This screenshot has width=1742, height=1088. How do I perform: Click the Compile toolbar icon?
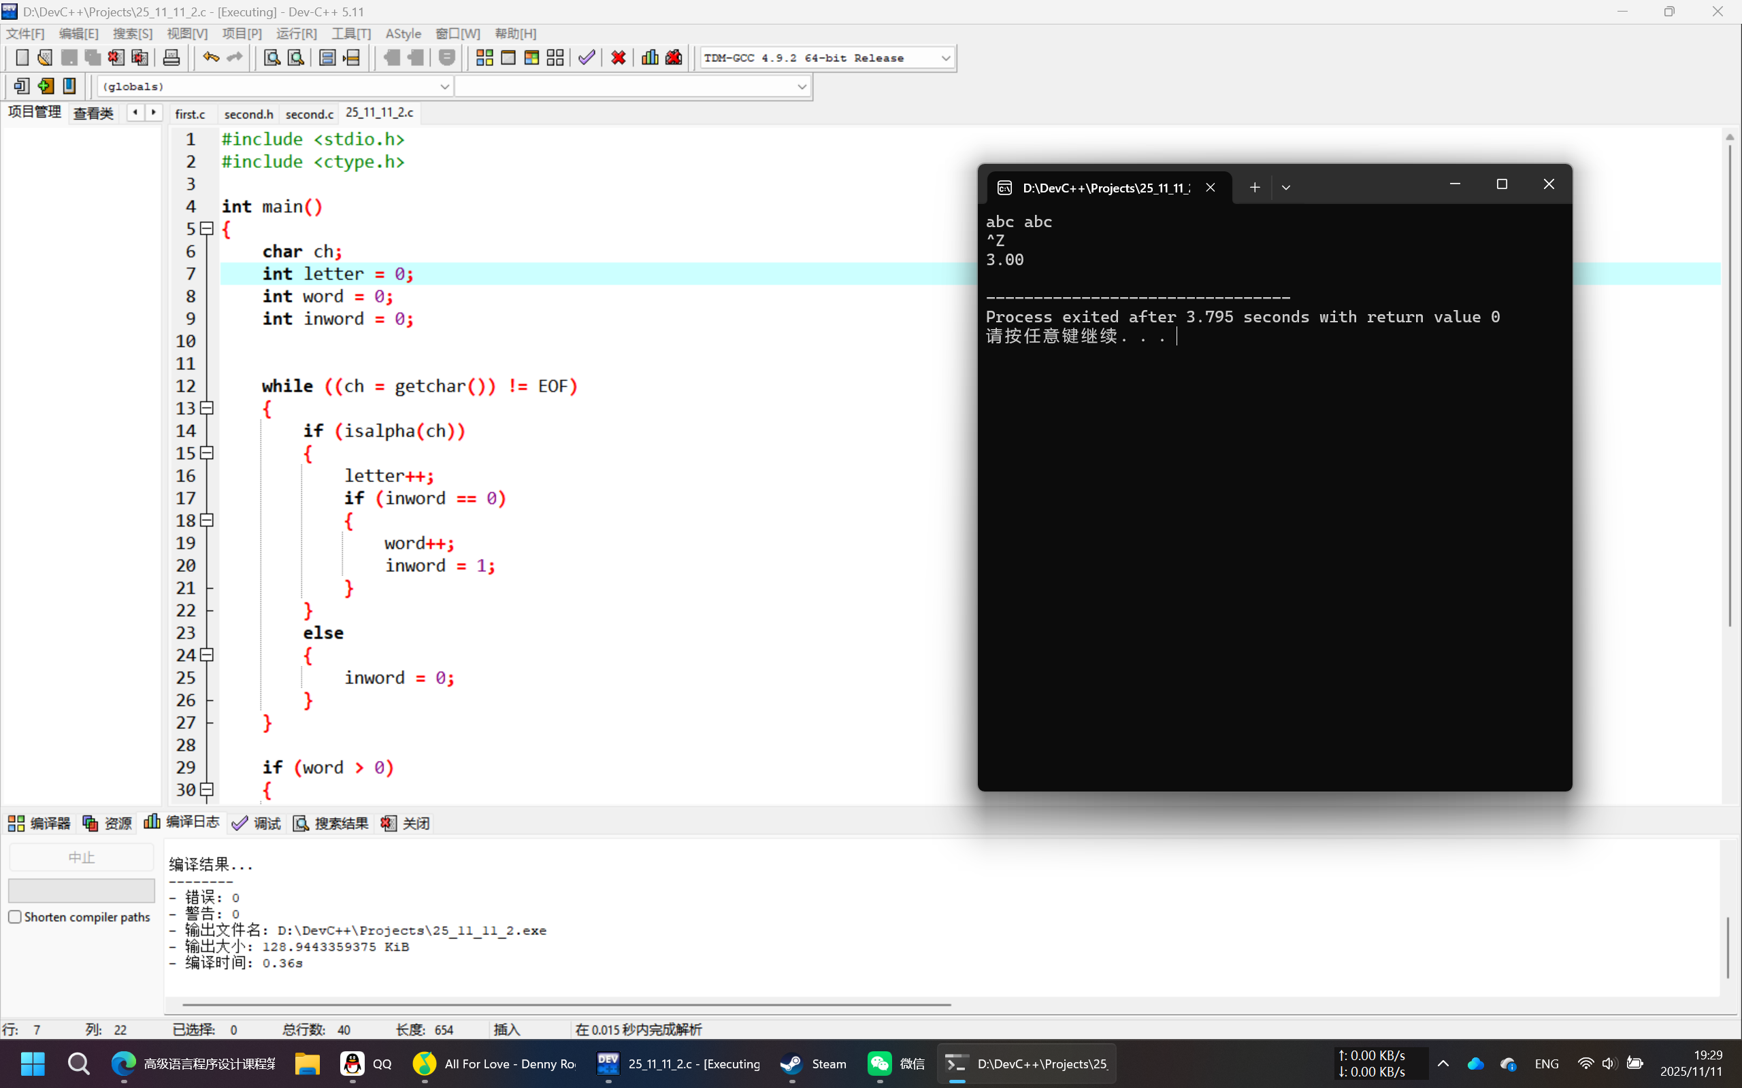coord(484,58)
